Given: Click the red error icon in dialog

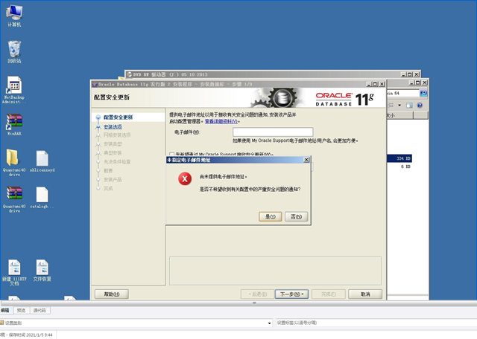Looking at the screenshot, I should [x=185, y=178].
